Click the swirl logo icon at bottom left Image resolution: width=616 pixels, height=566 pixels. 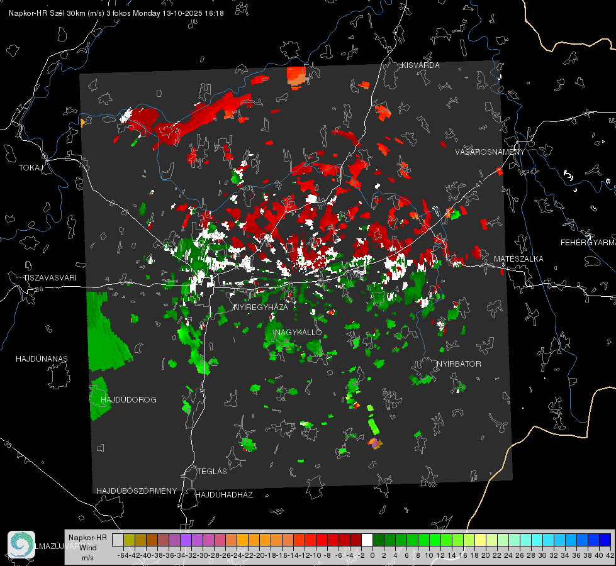point(21,545)
